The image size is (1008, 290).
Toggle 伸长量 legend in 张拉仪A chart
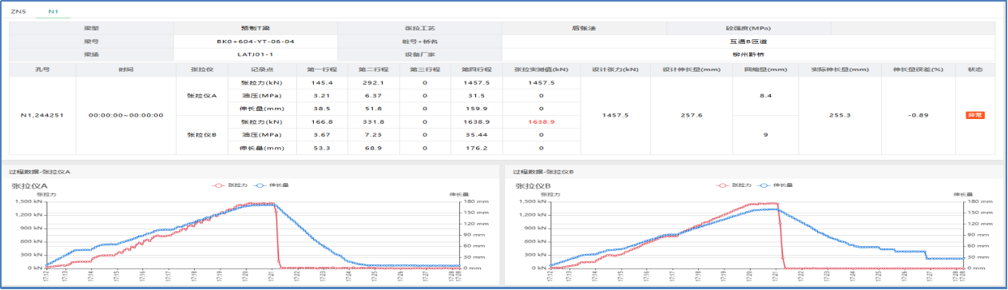tap(272, 185)
